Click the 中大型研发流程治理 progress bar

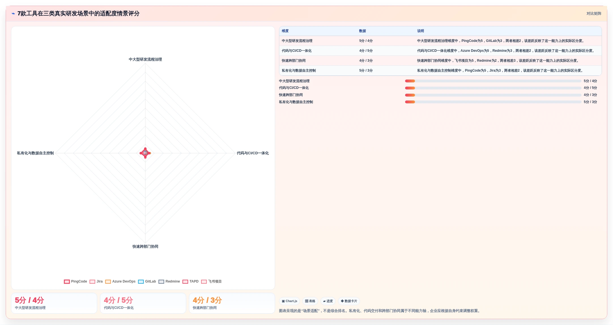click(x=493, y=81)
